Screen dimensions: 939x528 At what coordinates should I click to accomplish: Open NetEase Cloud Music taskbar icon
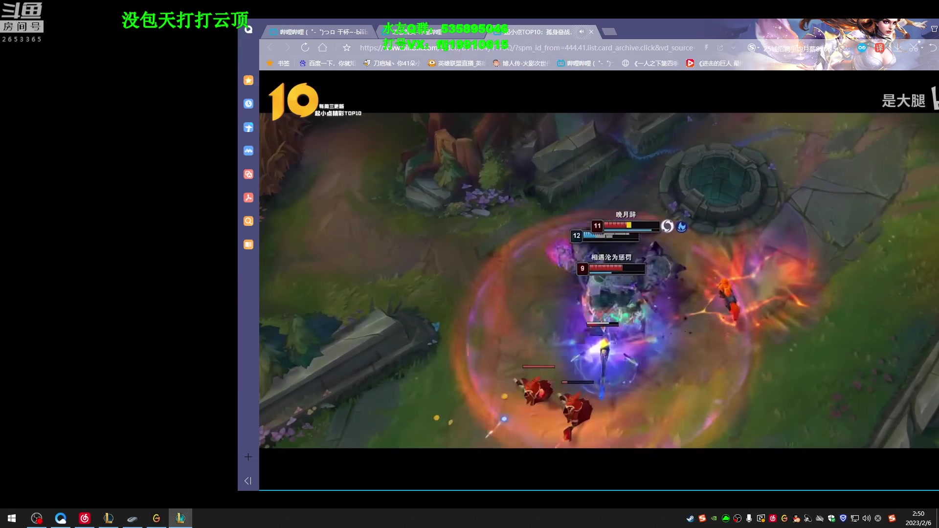click(x=85, y=518)
